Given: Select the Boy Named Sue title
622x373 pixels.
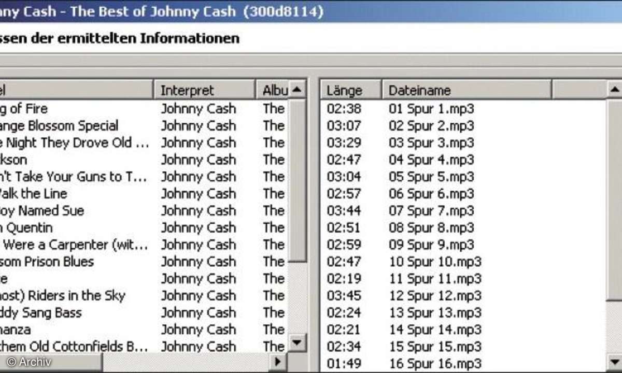Looking at the screenshot, I should (x=42, y=211).
